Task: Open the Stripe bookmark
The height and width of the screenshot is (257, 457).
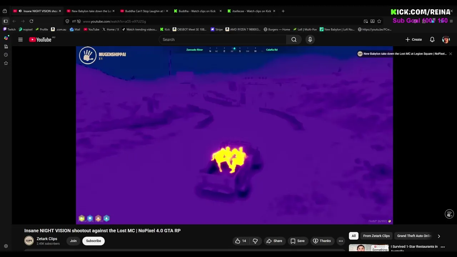Action: 217,30
